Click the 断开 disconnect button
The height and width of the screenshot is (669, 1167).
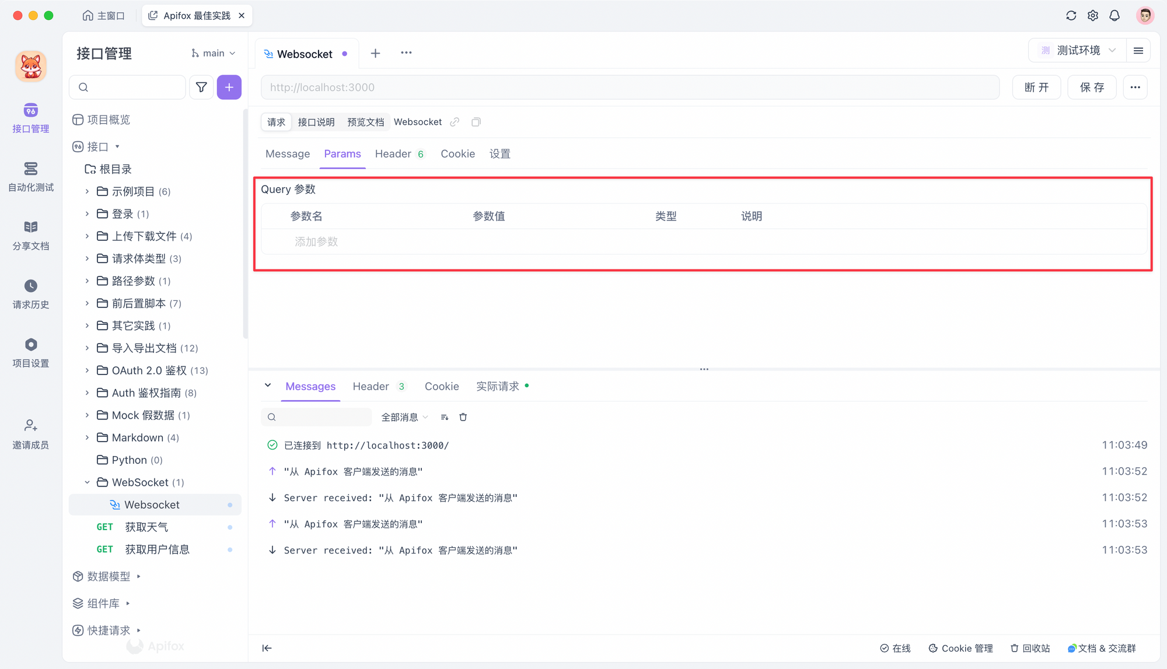pyautogui.click(x=1036, y=87)
